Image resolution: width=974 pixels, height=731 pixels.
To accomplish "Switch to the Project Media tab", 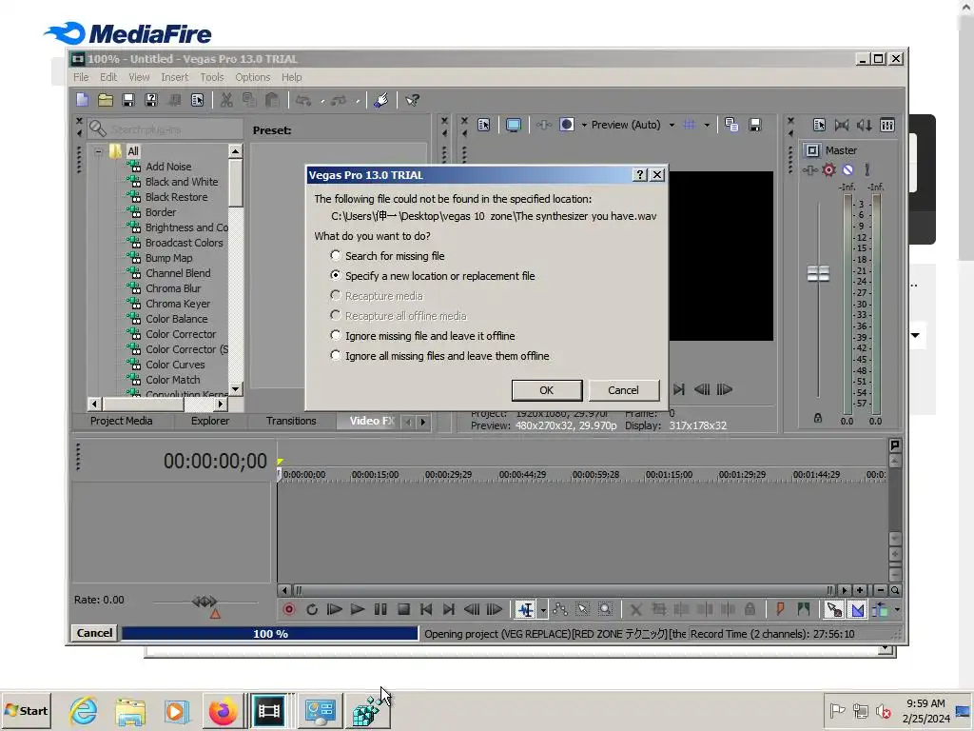I will [x=121, y=421].
